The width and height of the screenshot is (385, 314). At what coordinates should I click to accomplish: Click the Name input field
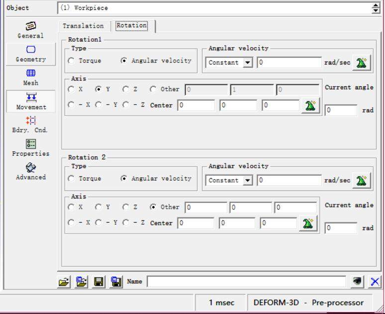click(x=246, y=282)
